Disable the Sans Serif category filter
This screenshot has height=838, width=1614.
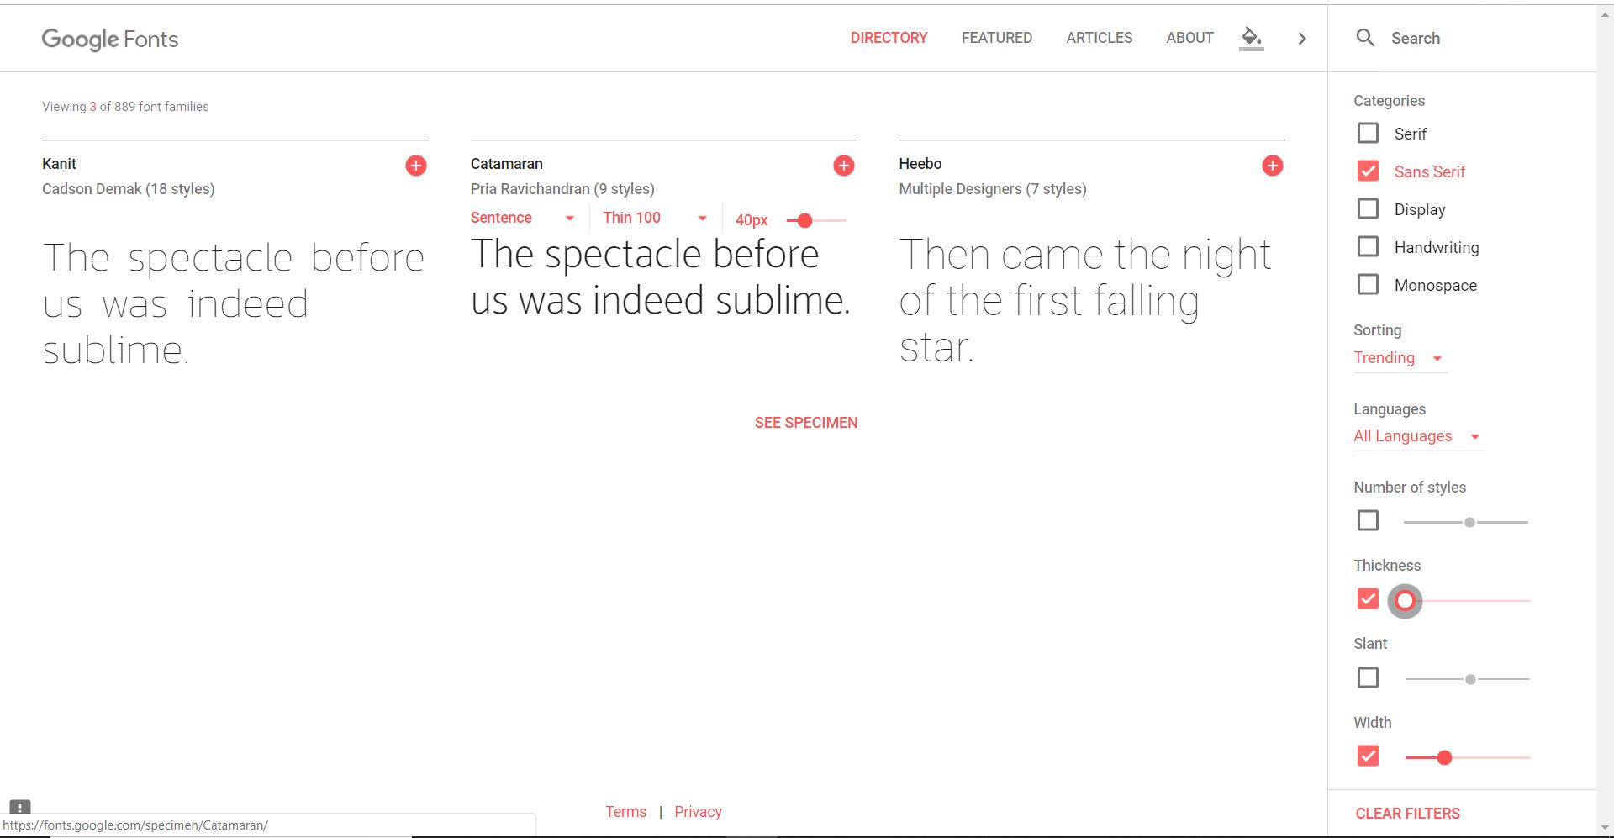pyautogui.click(x=1368, y=171)
